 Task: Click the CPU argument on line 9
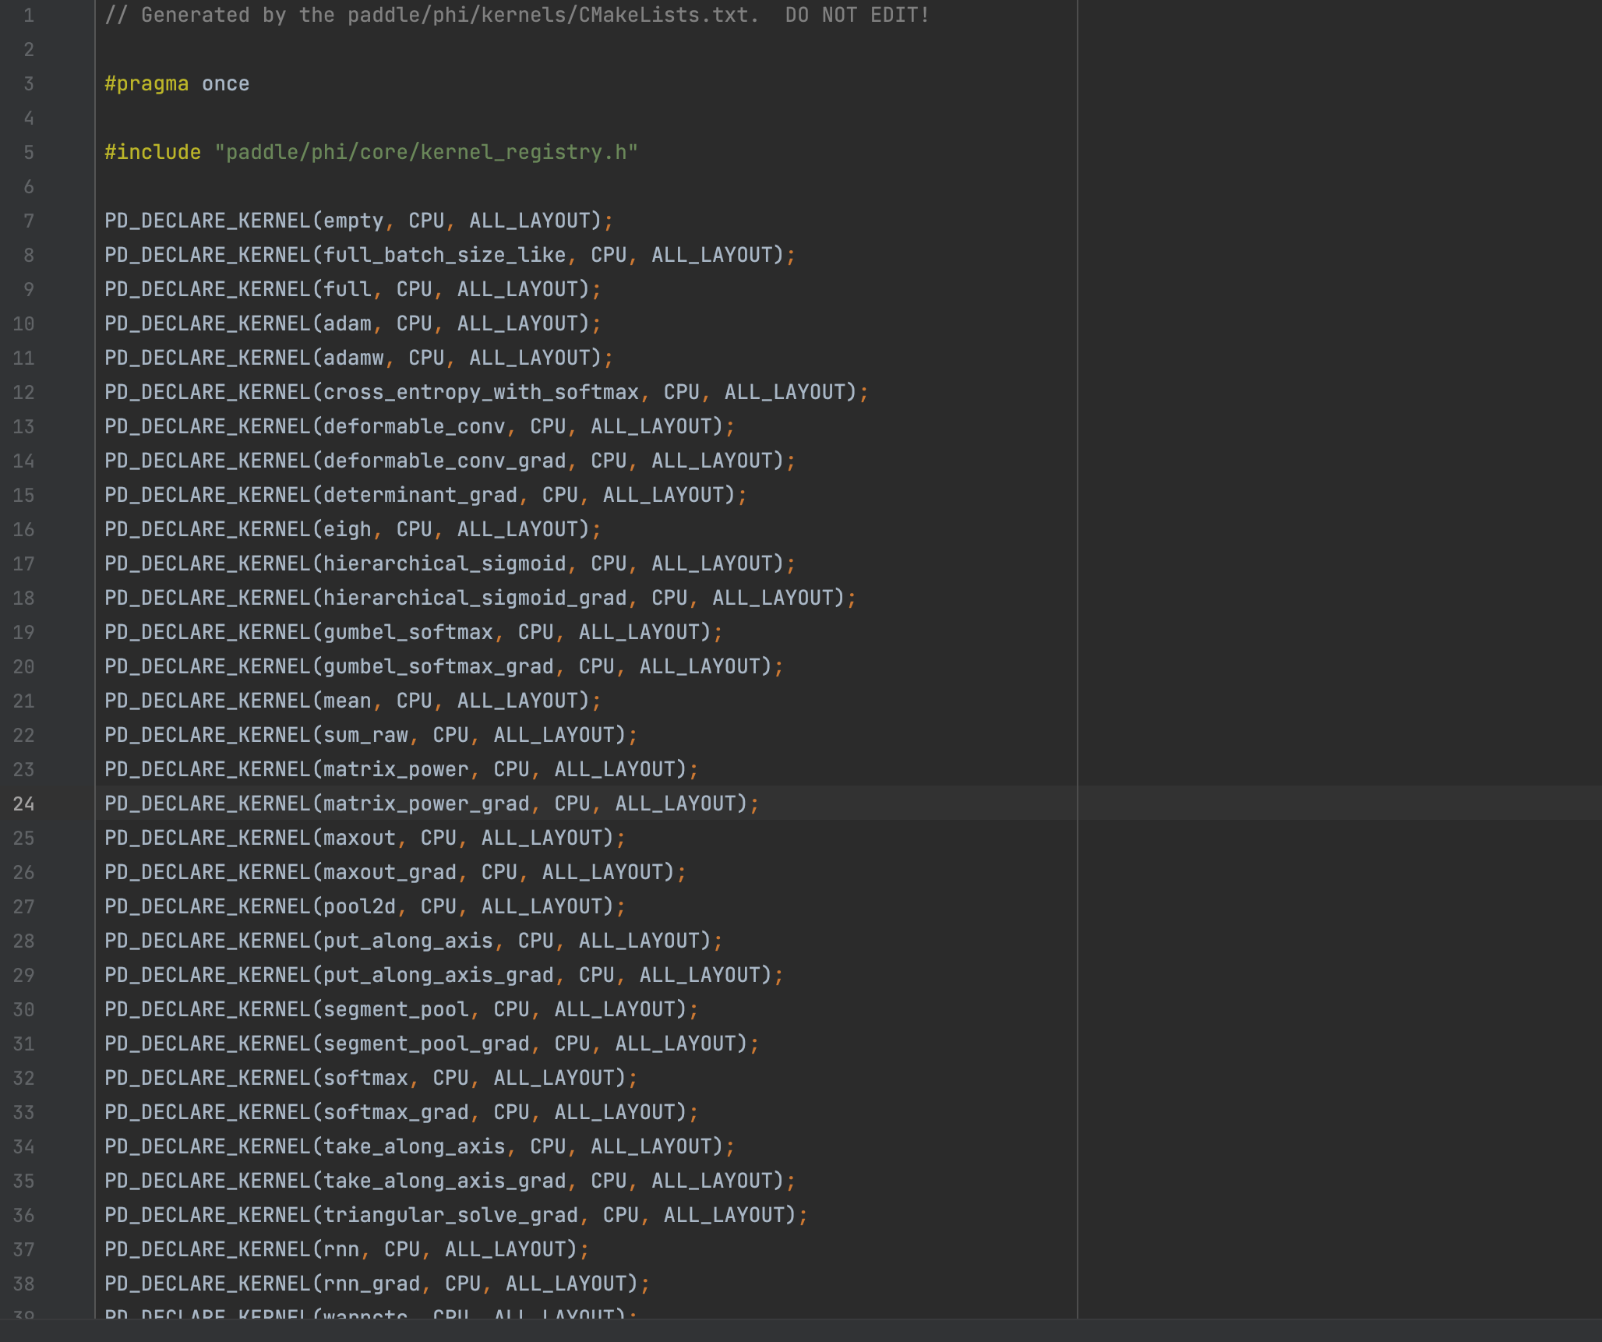tap(414, 289)
